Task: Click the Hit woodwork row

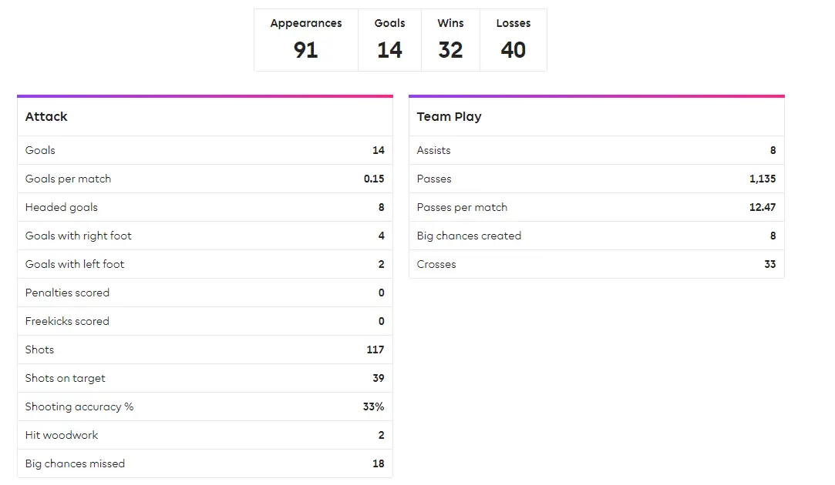Action: (x=204, y=435)
